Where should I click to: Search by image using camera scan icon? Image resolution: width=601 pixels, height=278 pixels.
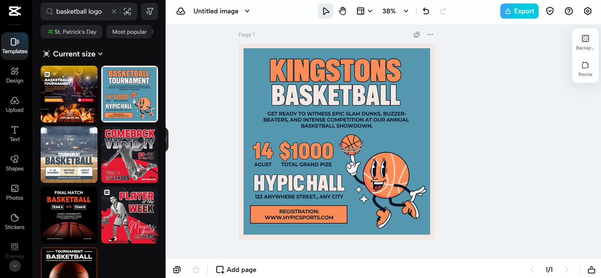127,11
